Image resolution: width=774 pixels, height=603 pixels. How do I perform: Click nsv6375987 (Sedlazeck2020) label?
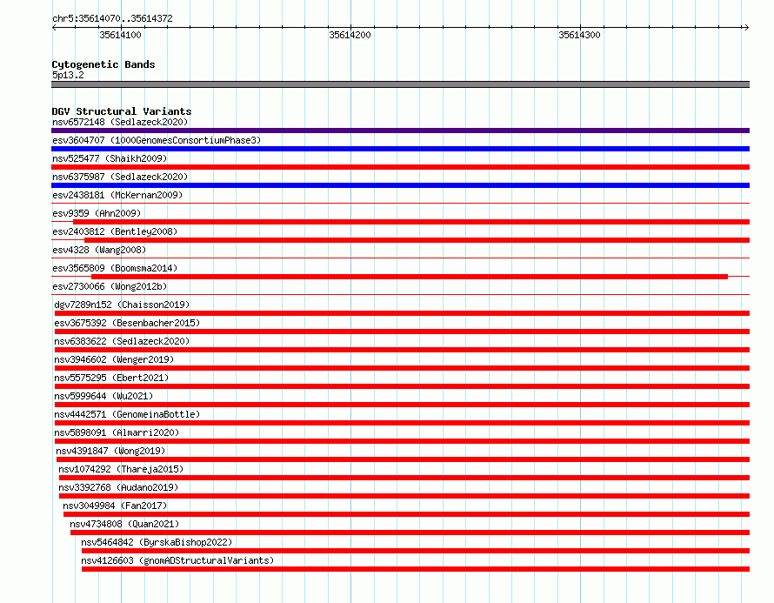(x=120, y=177)
